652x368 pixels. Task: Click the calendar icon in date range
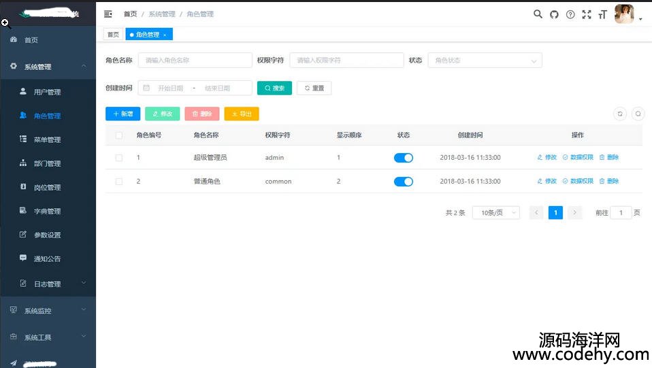146,88
